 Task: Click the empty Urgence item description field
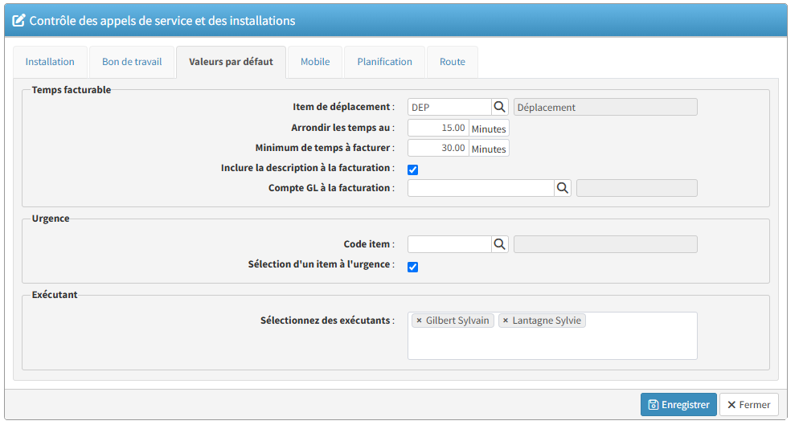(605, 244)
